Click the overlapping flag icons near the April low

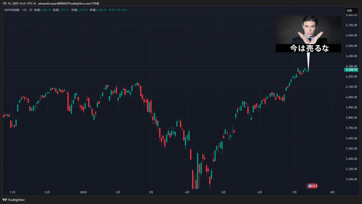click(x=313, y=186)
